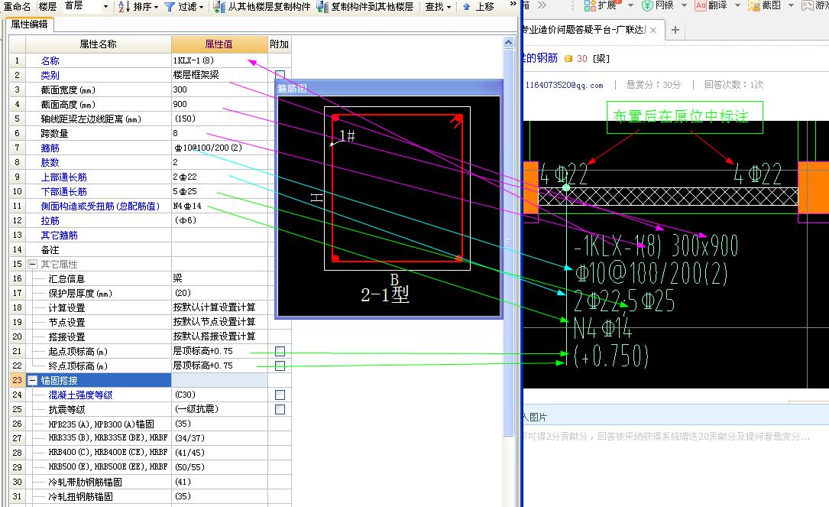829x507 pixels.
Task: Click the 名称 property link
Action: [50, 61]
